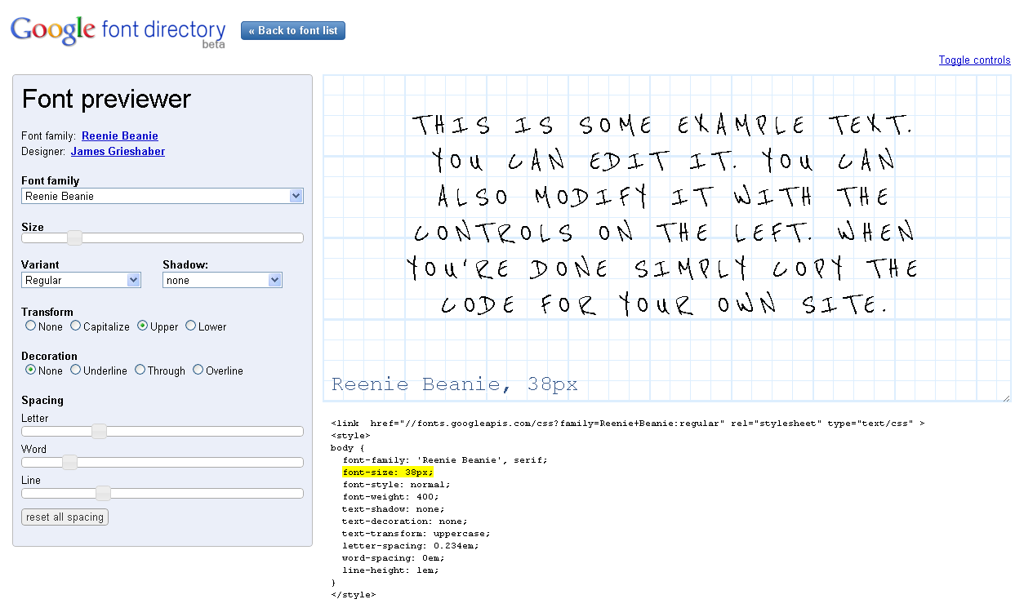
Task: Click the Letter spacing slider handle
Action: coord(99,431)
